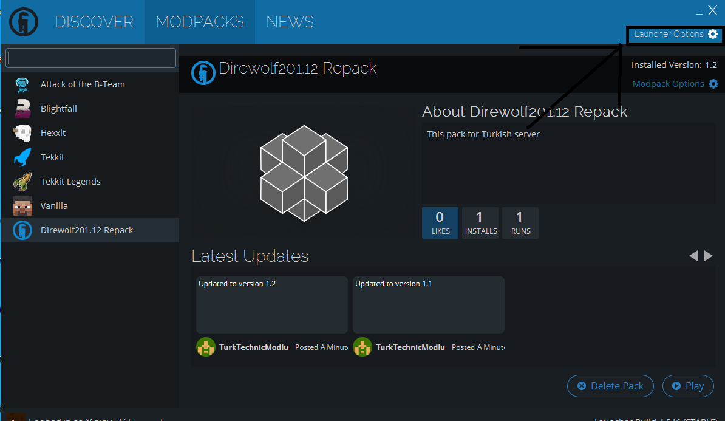Screen dimensions: 725x421
Task: Click the Tekkit rocket icon
Action: (x=22, y=157)
